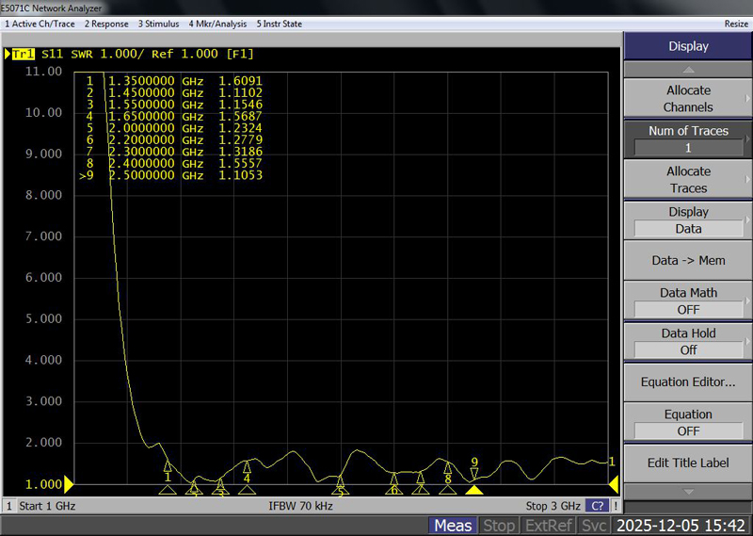Click the Stop 3 GHz frequency field

point(553,506)
